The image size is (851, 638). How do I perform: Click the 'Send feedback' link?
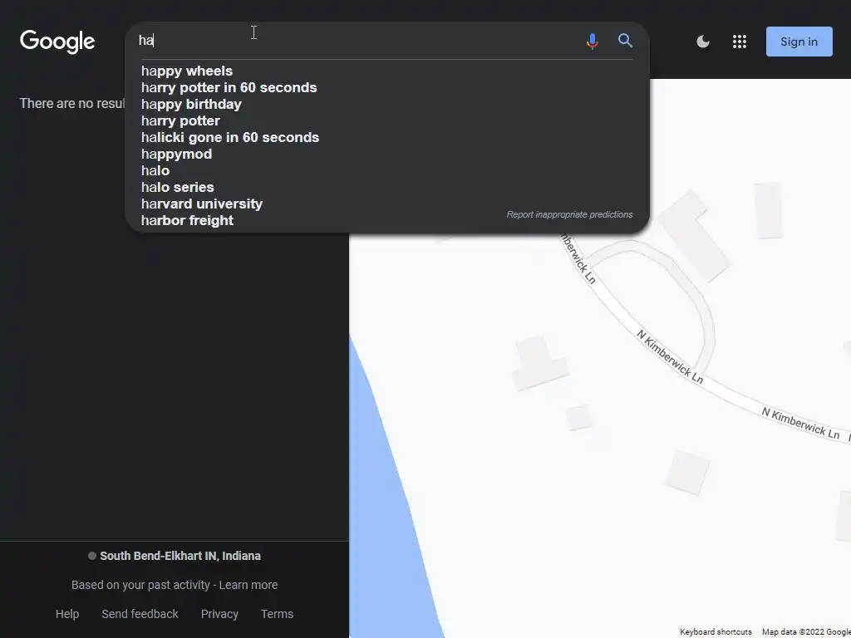(140, 614)
